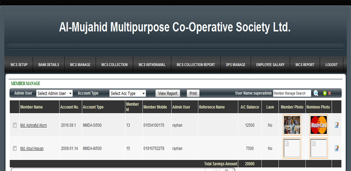Open the DPS MANAGE menu
This screenshot has width=351, height=171.
236,65
